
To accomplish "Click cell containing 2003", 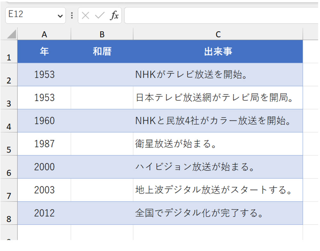I will (x=44, y=190).
